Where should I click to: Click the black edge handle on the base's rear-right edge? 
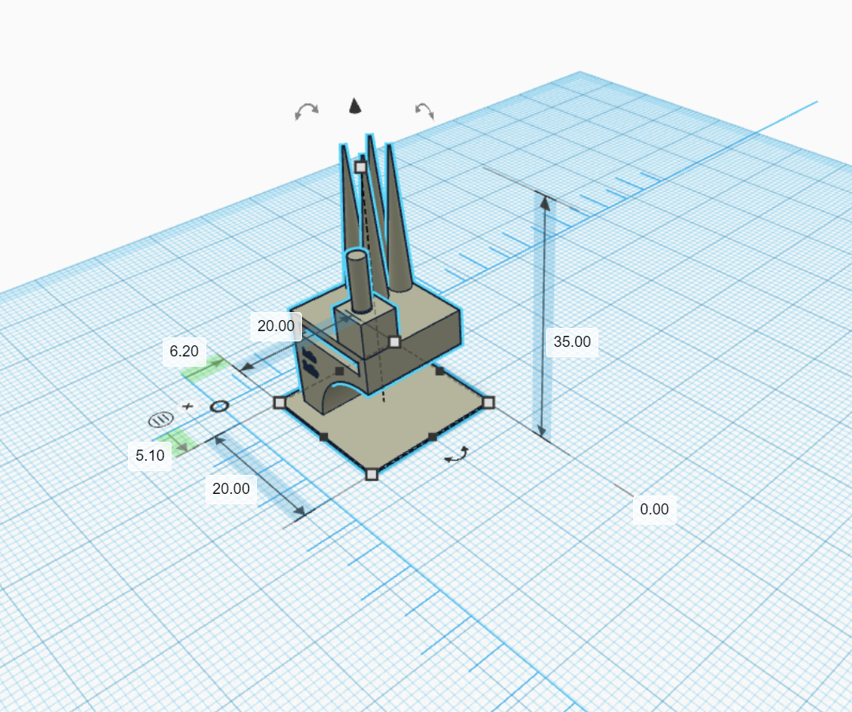coord(439,371)
